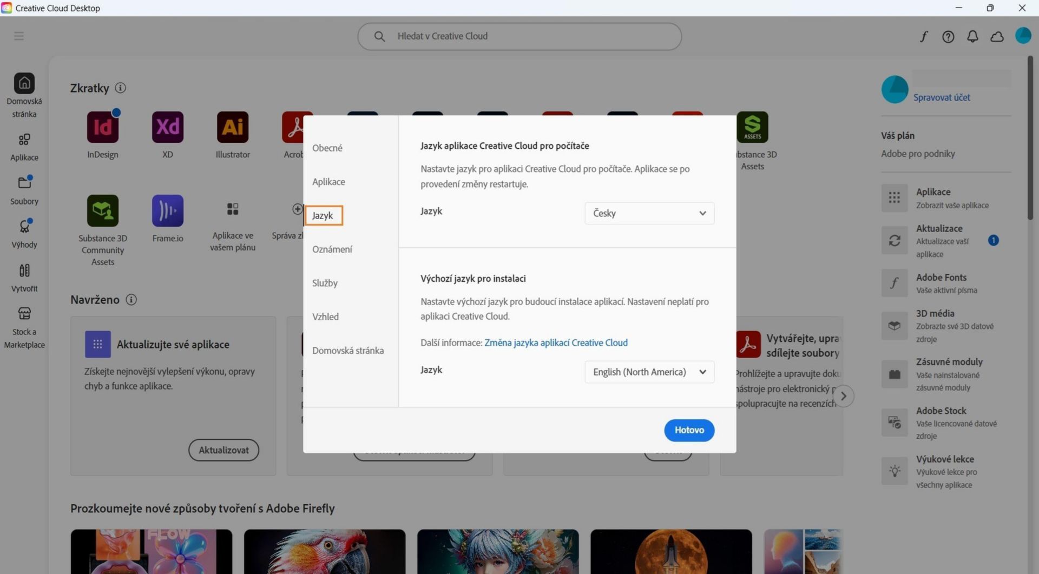Screen dimensions: 1039x574
Task: Click Spravovat účet link
Action: pyautogui.click(x=942, y=97)
